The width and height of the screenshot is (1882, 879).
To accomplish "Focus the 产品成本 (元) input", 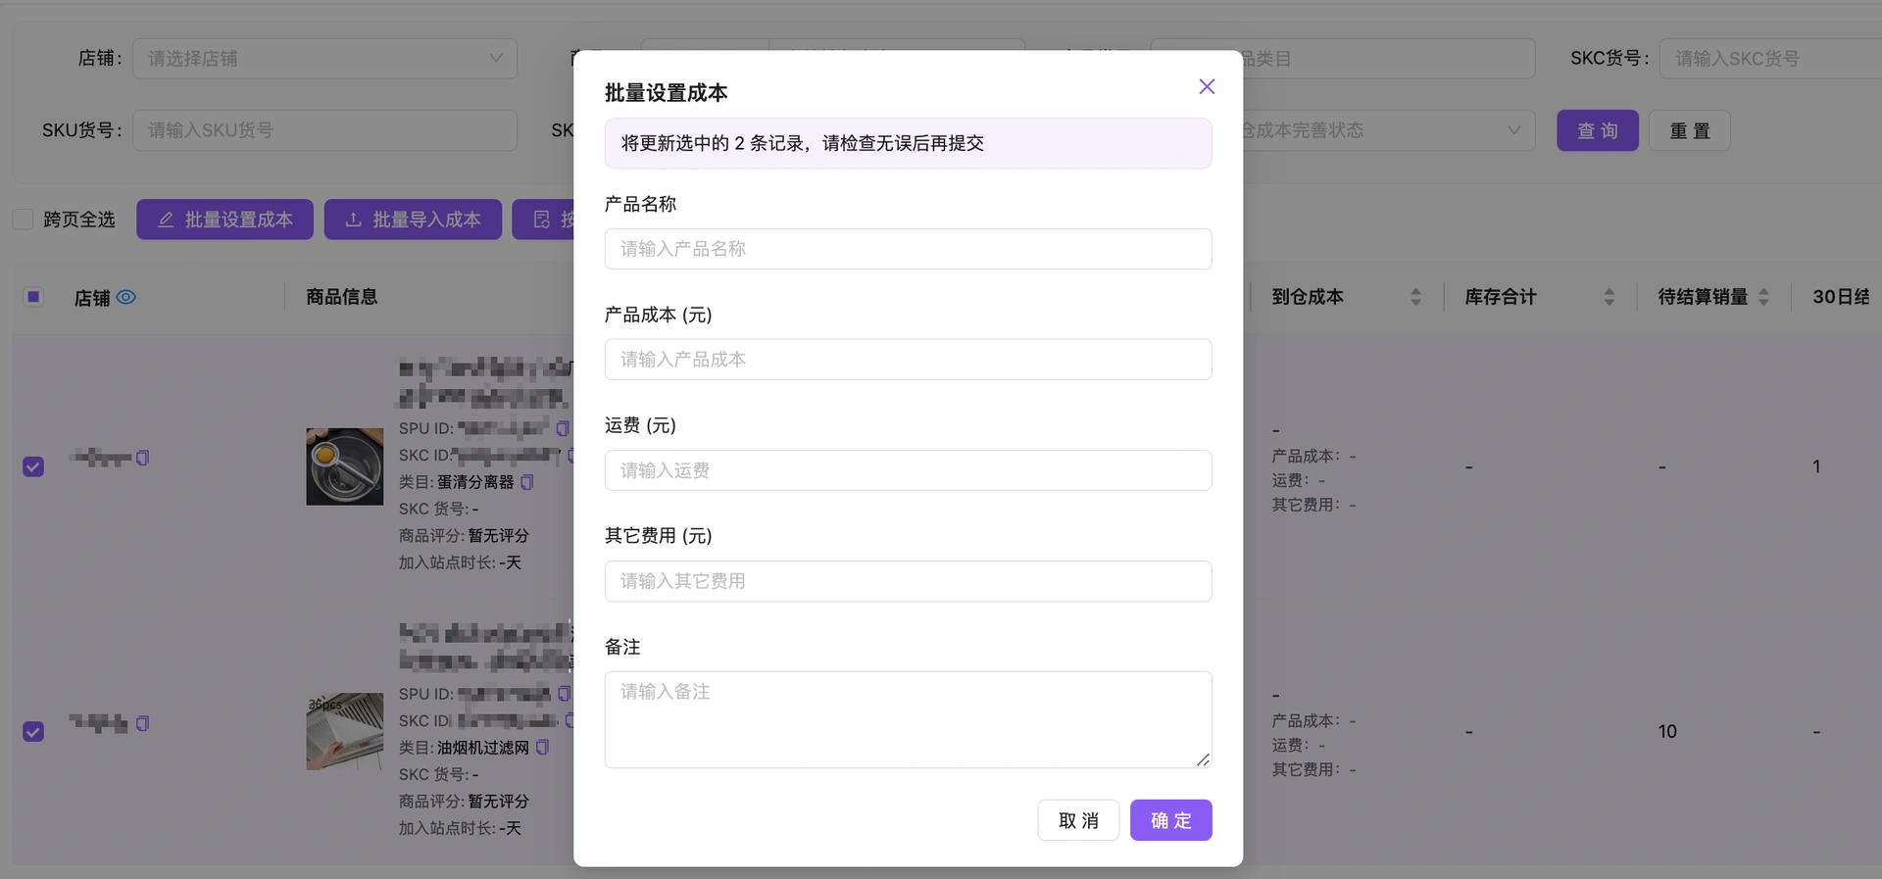I will pos(908,360).
